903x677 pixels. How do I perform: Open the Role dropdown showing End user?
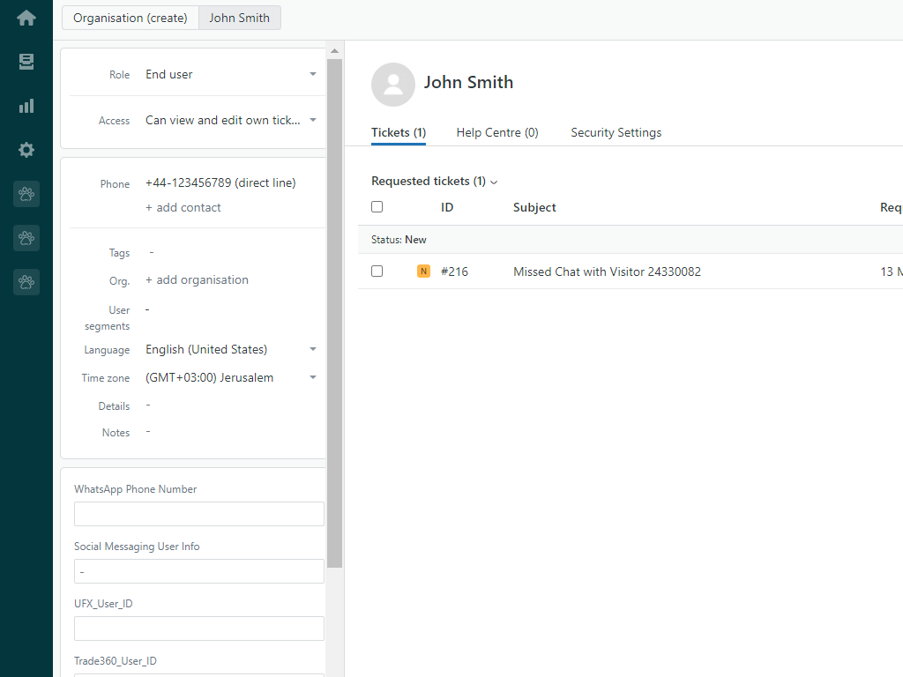tap(230, 75)
